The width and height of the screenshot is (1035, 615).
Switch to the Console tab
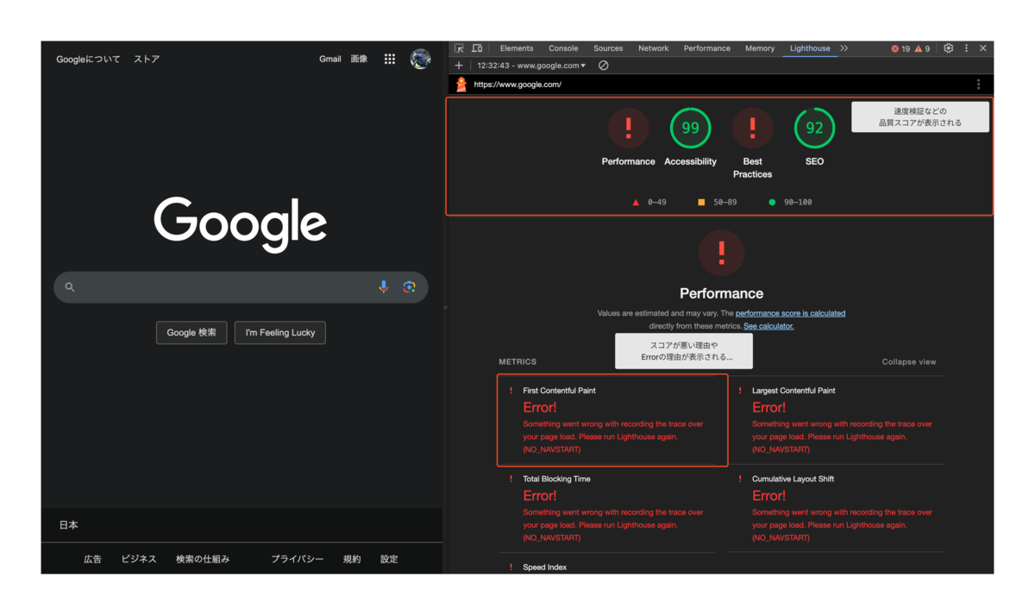coord(563,48)
